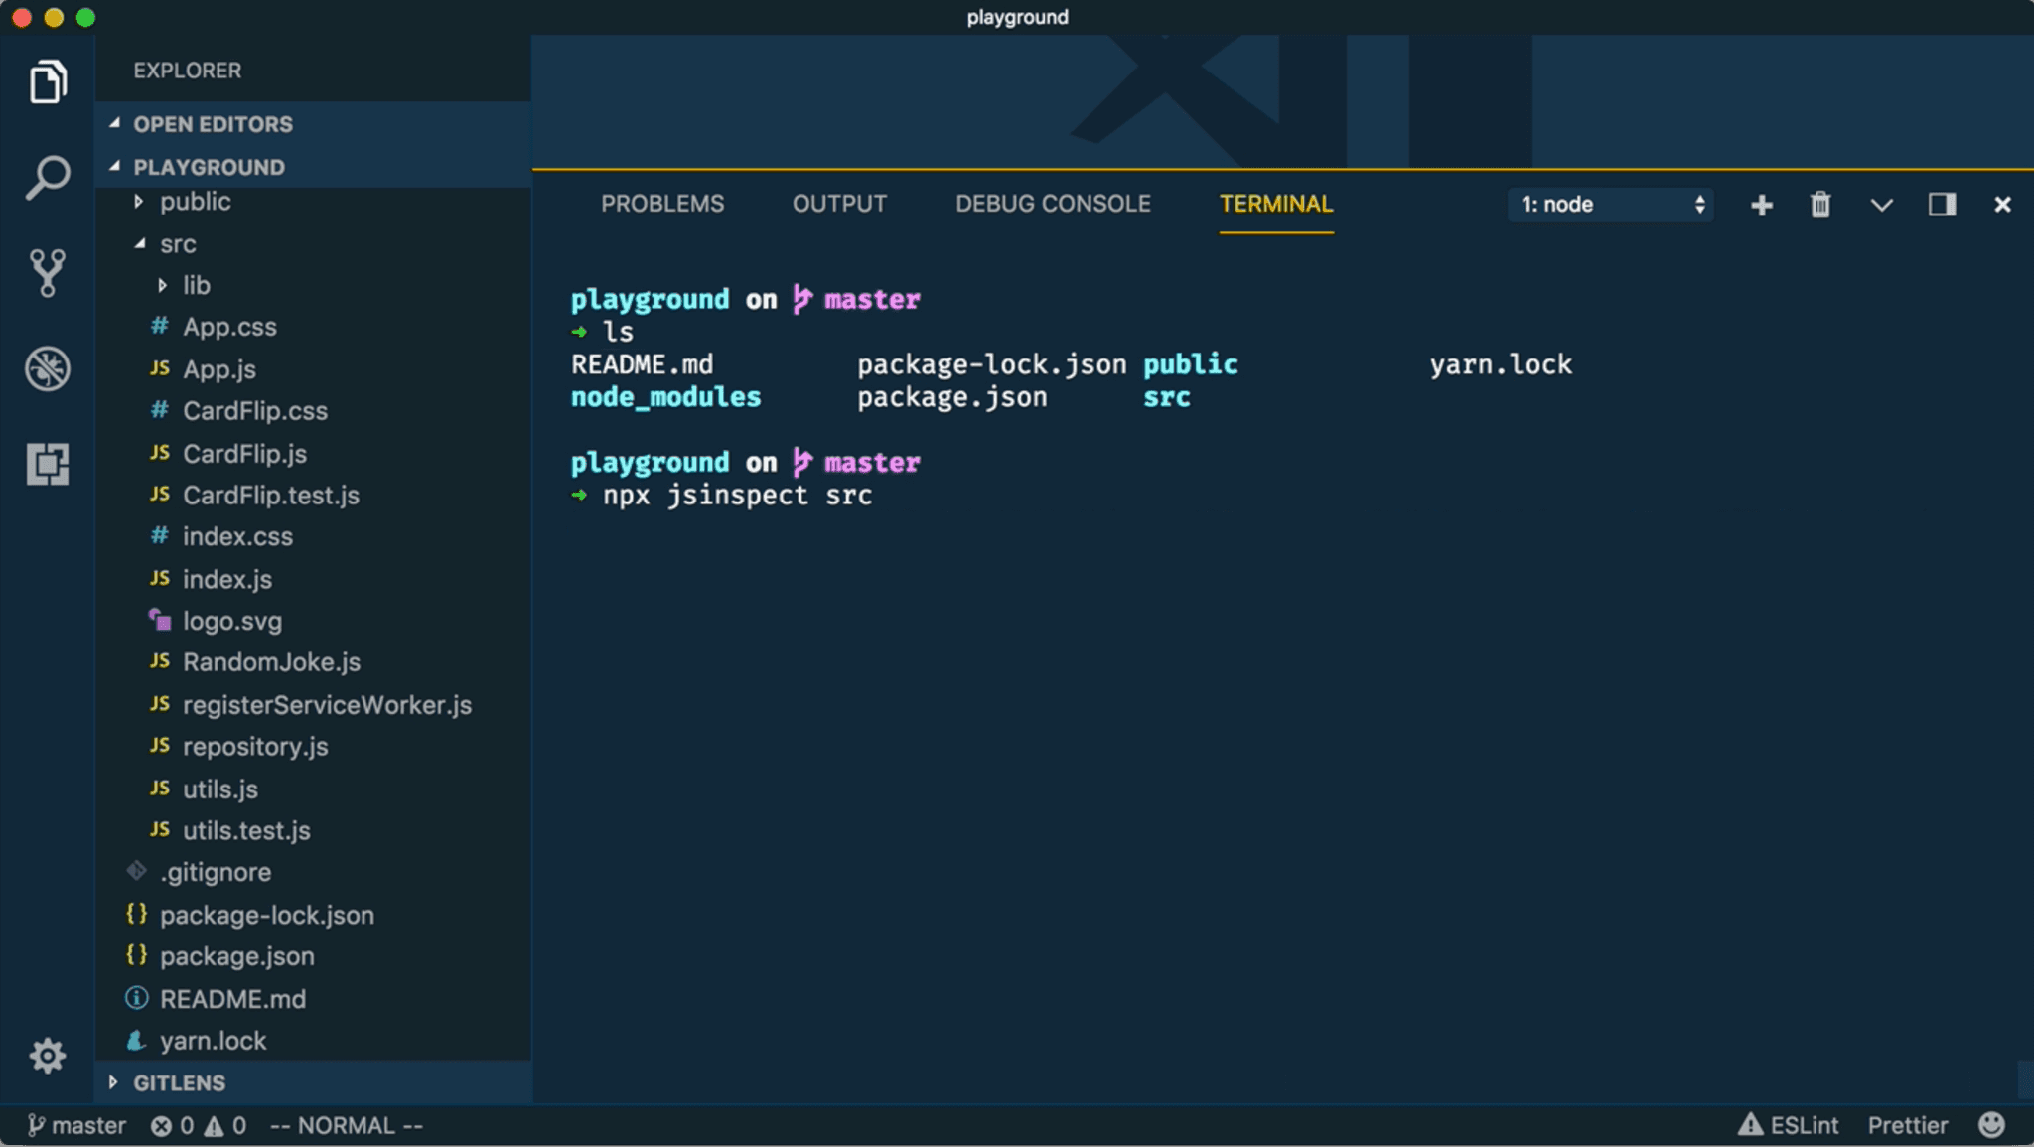Click the split terminal button
This screenshot has height=1147, width=2034.
[1942, 204]
